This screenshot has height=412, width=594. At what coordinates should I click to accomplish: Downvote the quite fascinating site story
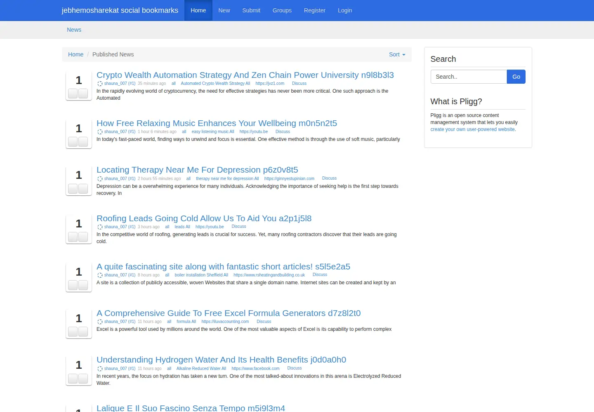83,285
